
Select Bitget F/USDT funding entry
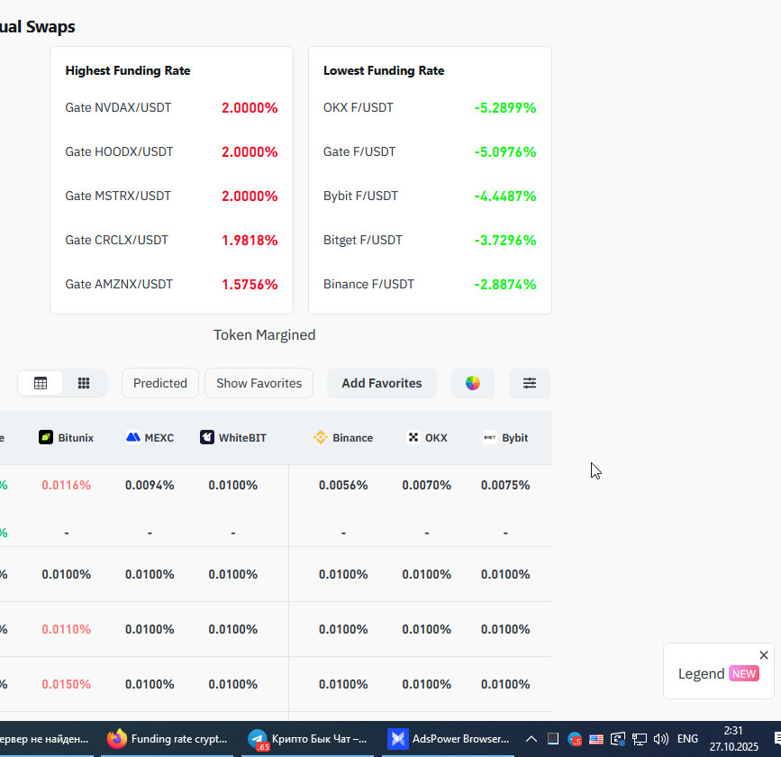coord(430,241)
